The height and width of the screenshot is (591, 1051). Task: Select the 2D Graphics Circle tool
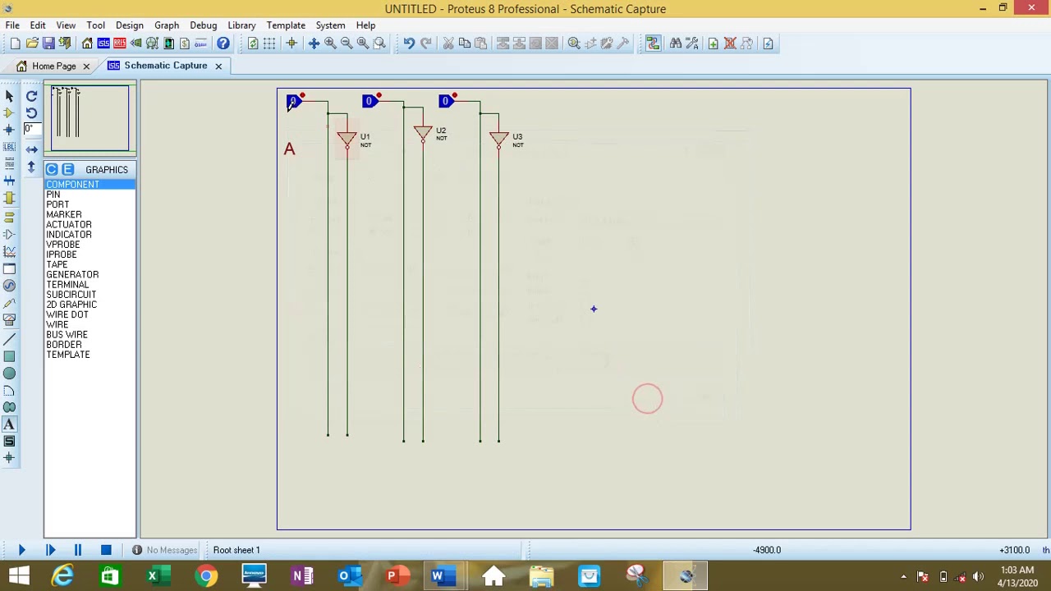[x=9, y=373]
